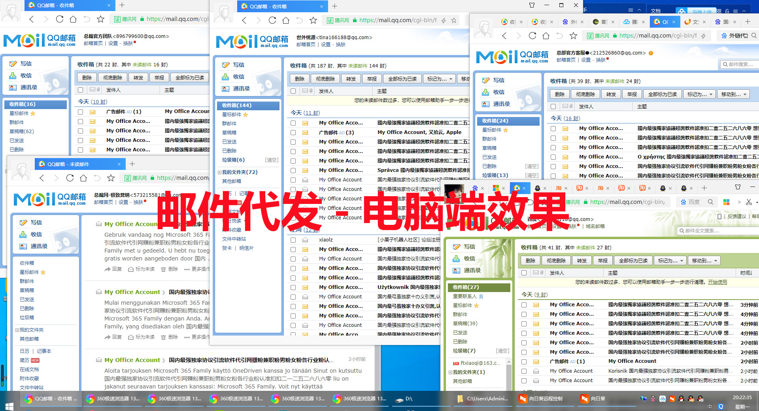
Task: Click 写信 compose icon in bamboo-themed mailbox
Action: point(457,247)
